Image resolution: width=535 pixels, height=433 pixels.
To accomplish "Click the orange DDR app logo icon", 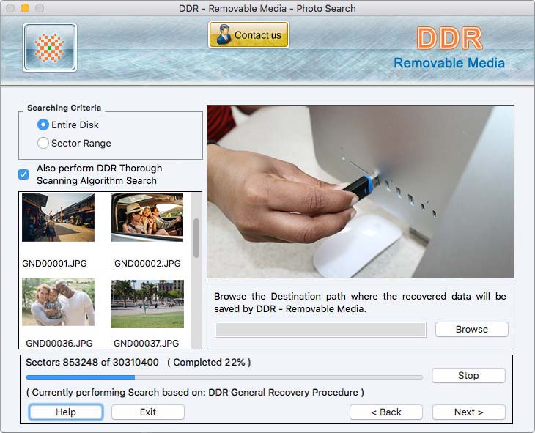I will tap(50, 48).
